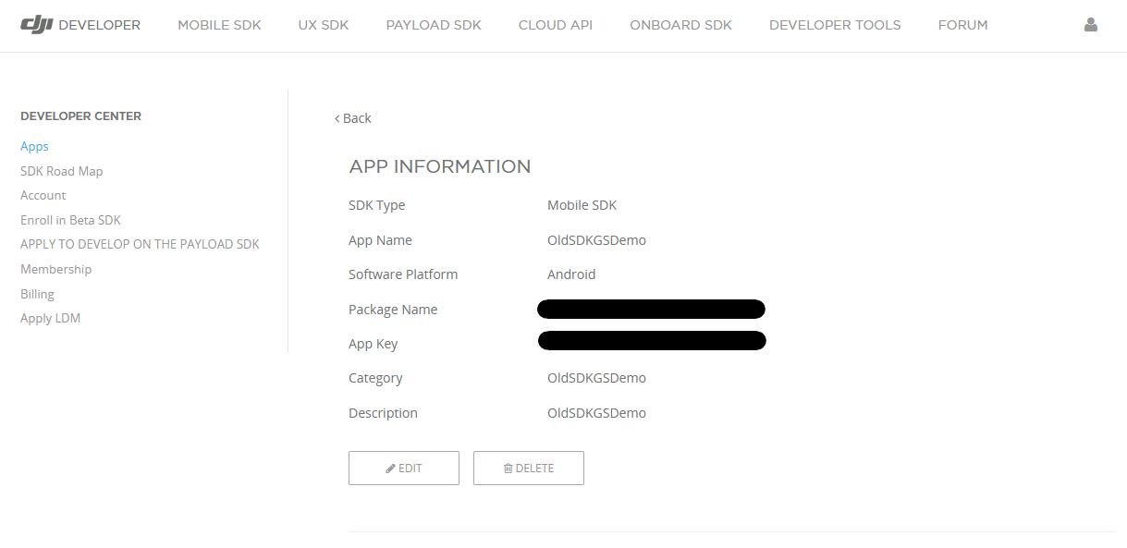The width and height of the screenshot is (1127, 548).
Task: Click the back chevron arrow icon
Action: coord(337,118)
